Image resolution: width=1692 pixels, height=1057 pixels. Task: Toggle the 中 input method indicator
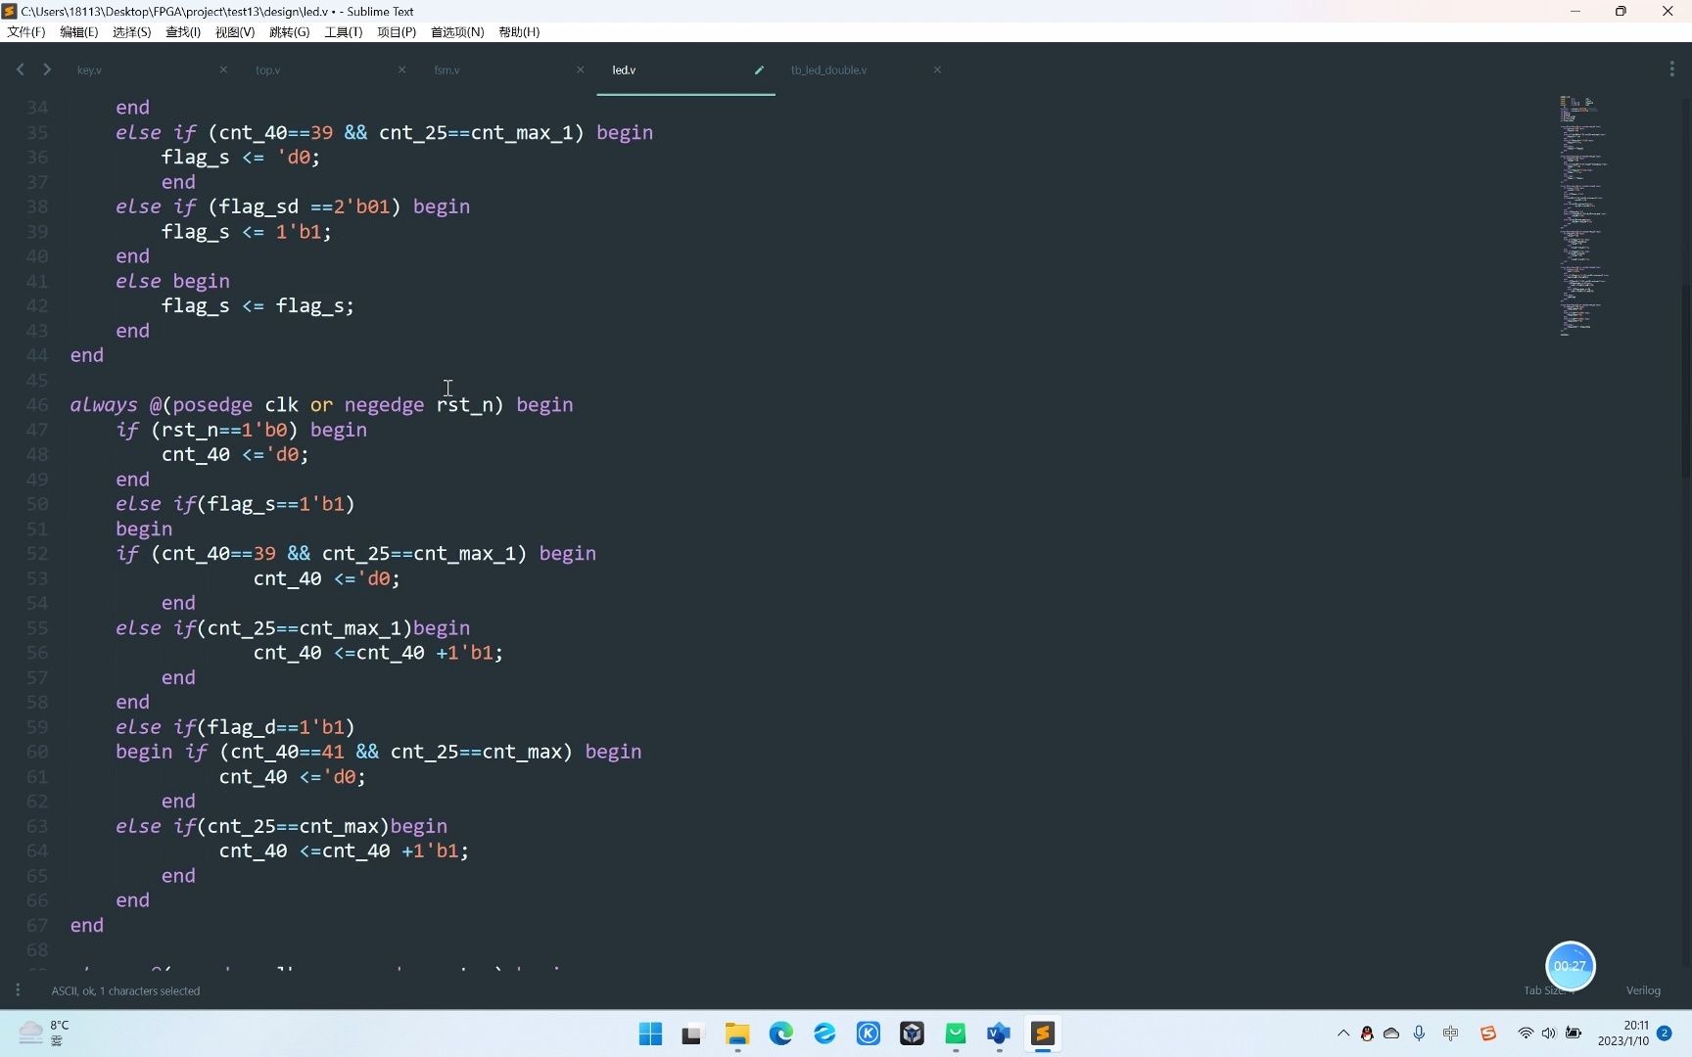[1451, 1034]
